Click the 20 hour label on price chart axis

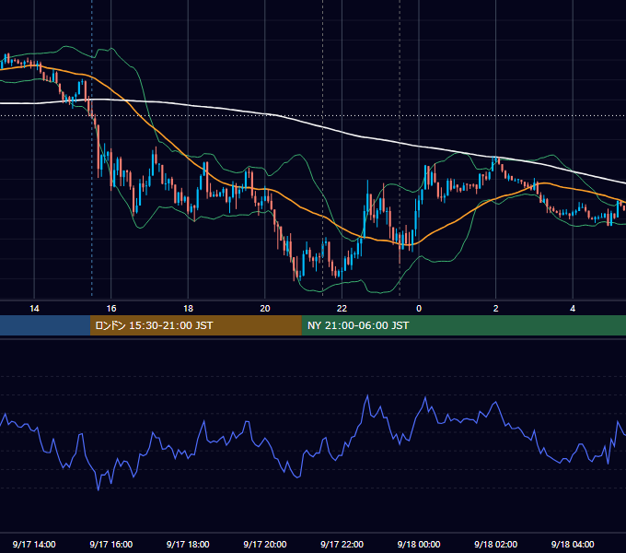click(x=265, y=309)
